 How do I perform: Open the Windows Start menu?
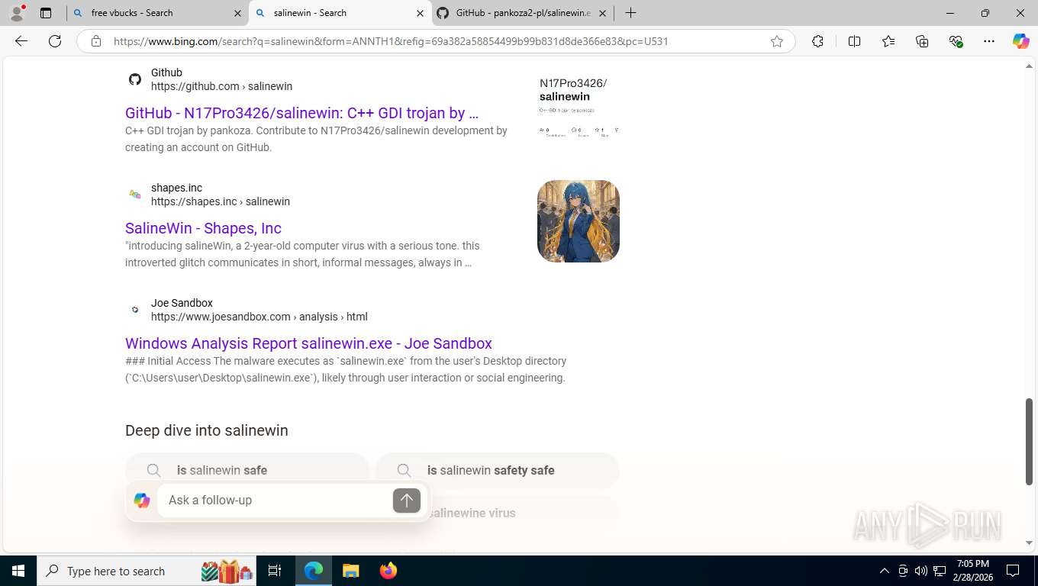18,571
